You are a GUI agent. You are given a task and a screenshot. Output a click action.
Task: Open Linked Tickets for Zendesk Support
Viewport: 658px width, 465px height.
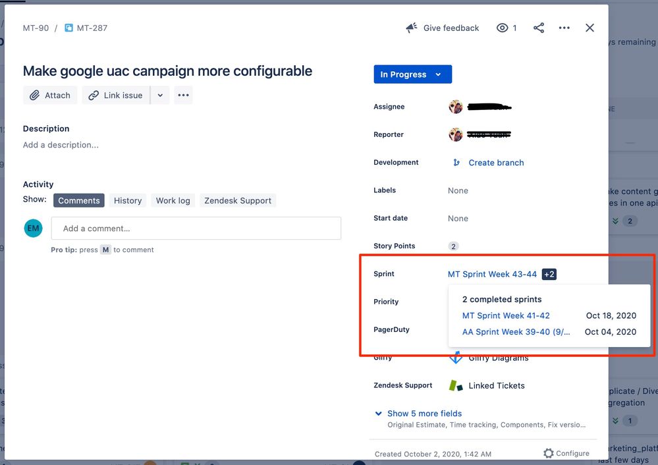(x=497, y=386)
